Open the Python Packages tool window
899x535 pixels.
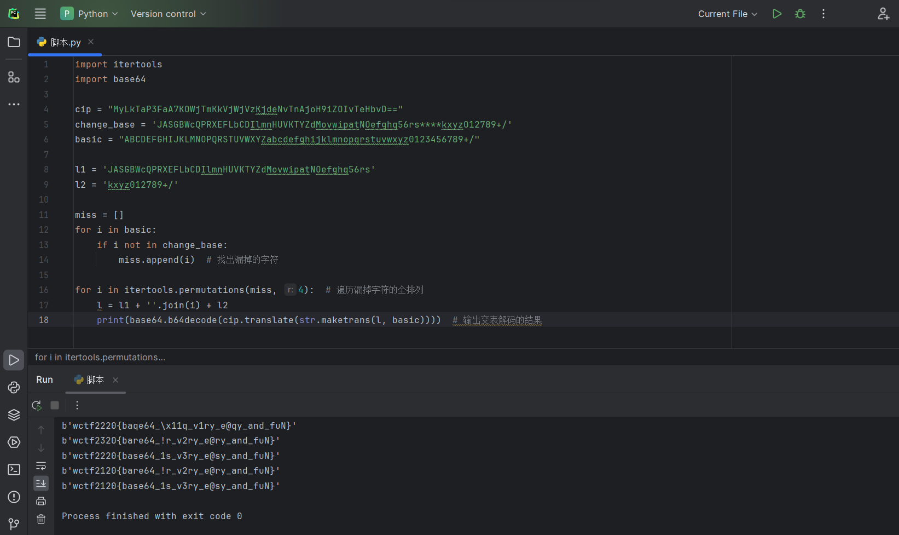pyautogui.click(x=14, y=388)
